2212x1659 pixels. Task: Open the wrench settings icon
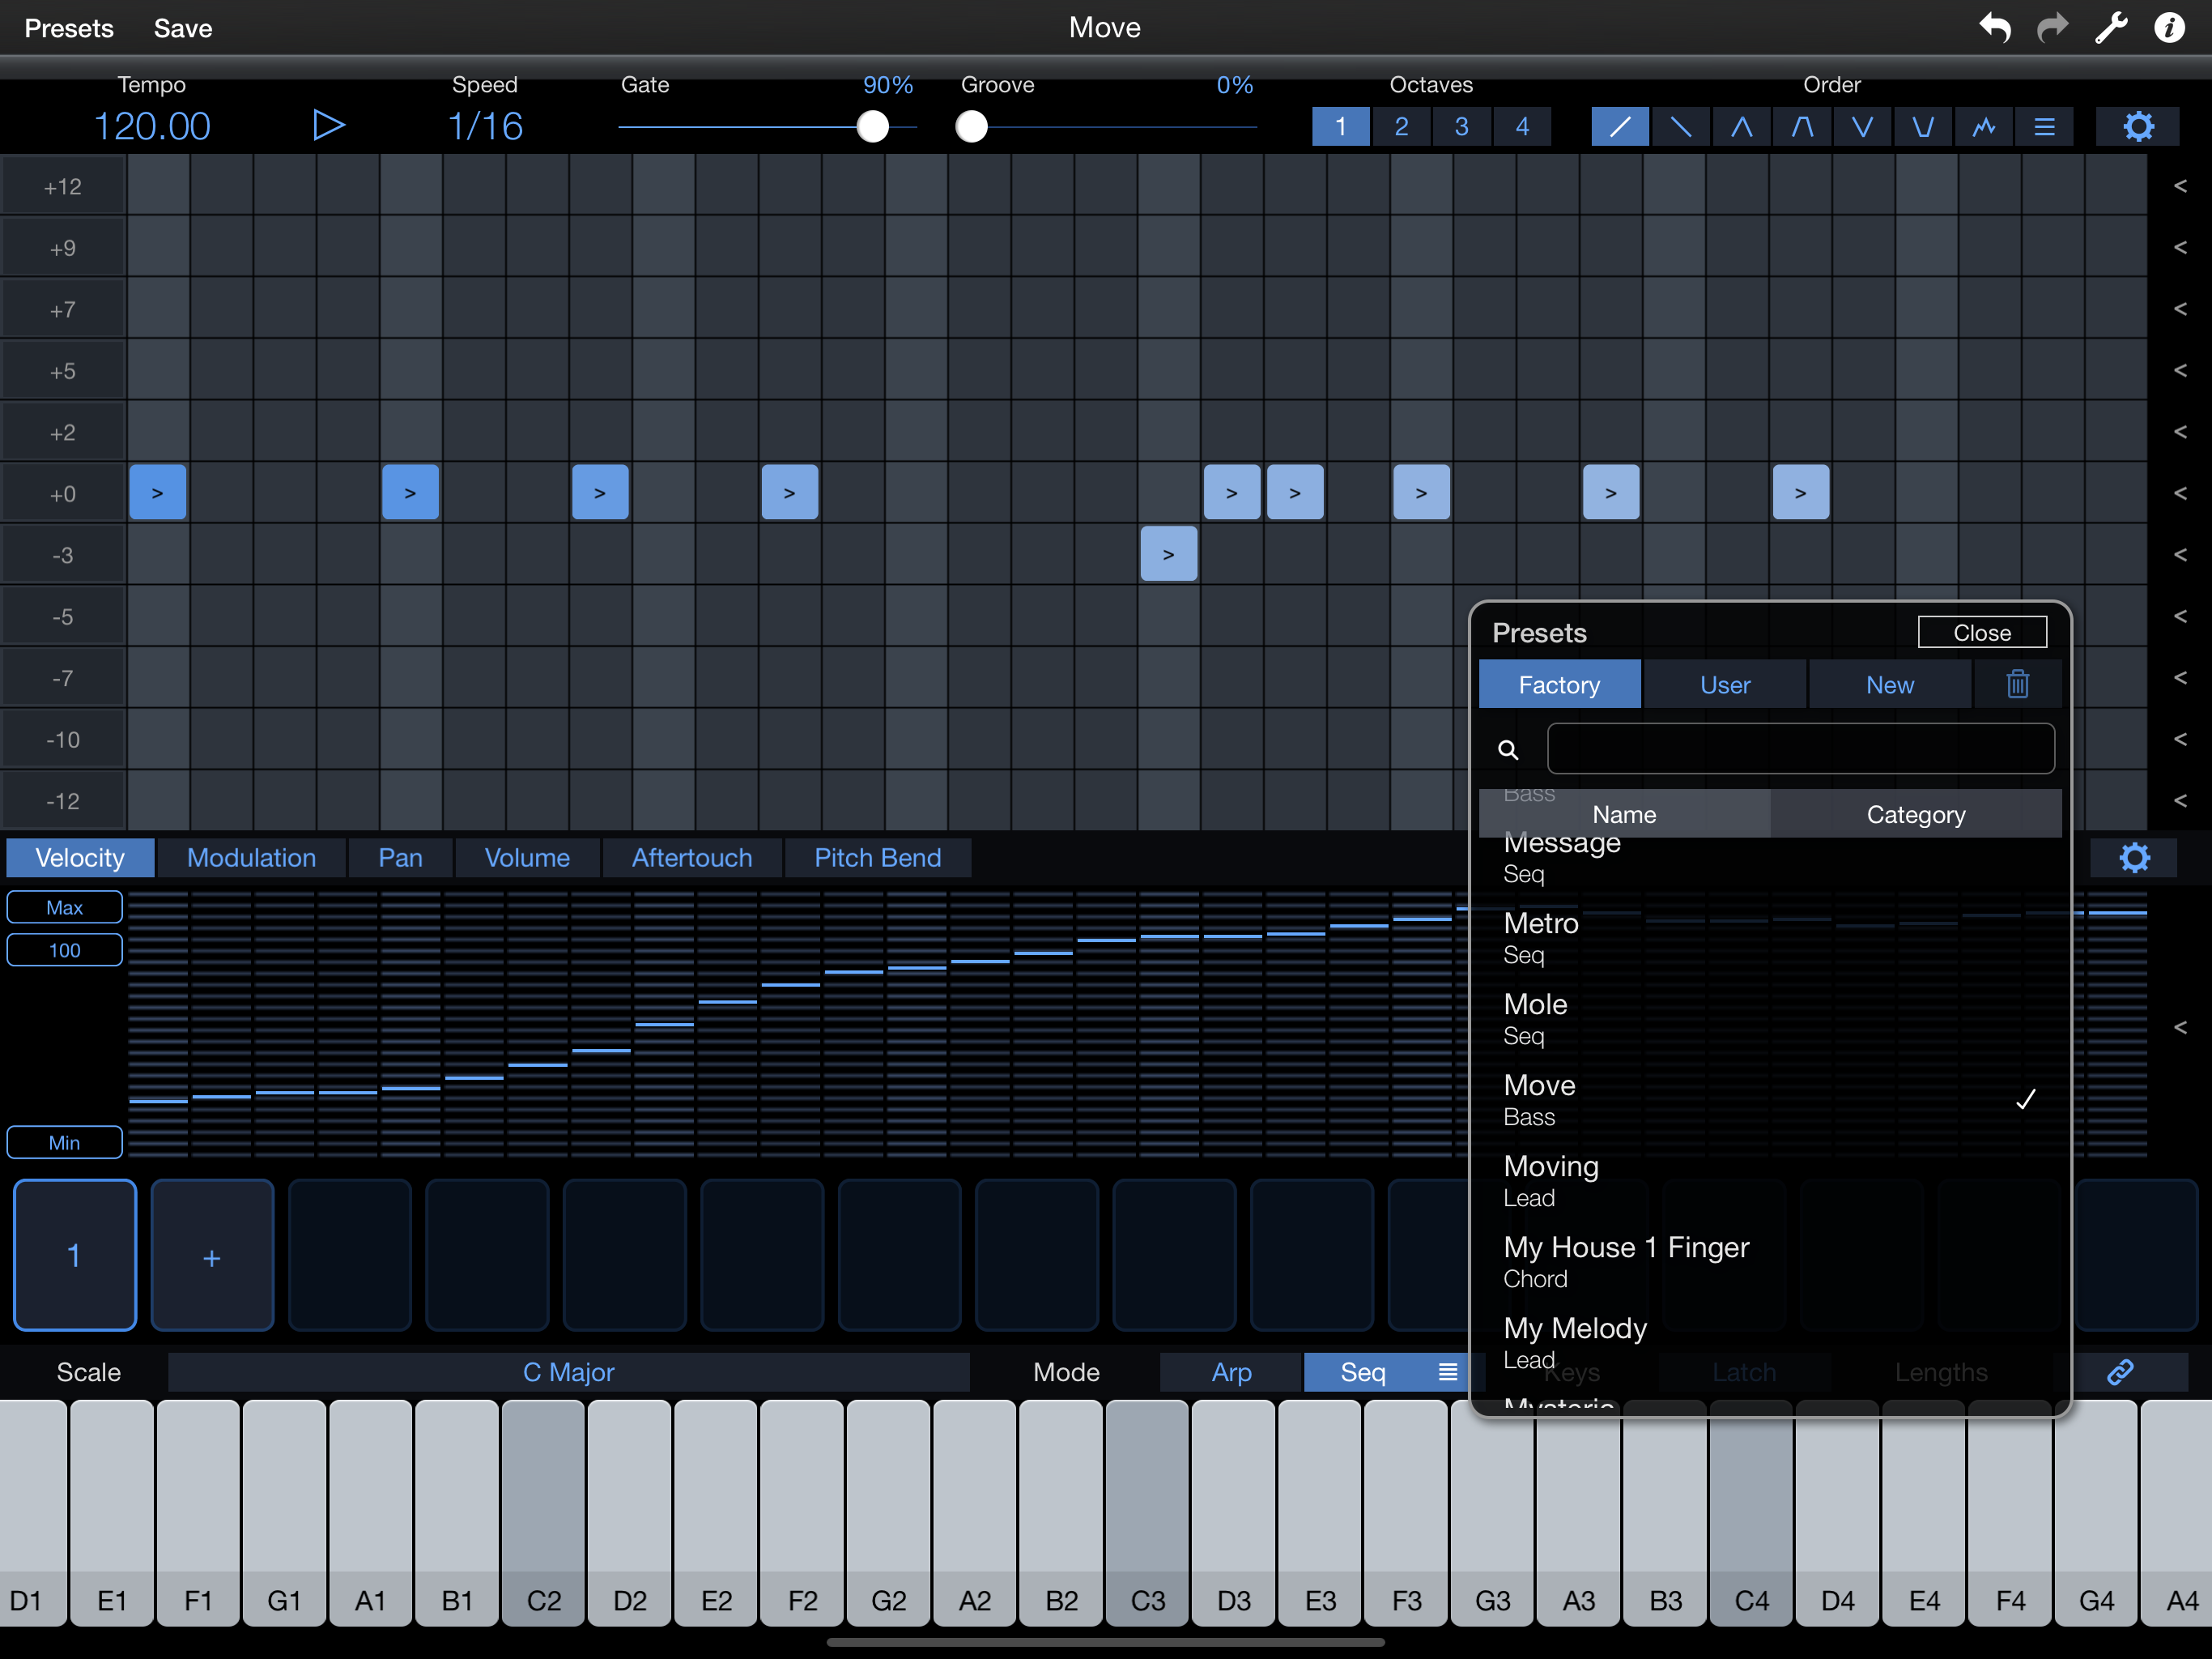tap(2110, 27)
